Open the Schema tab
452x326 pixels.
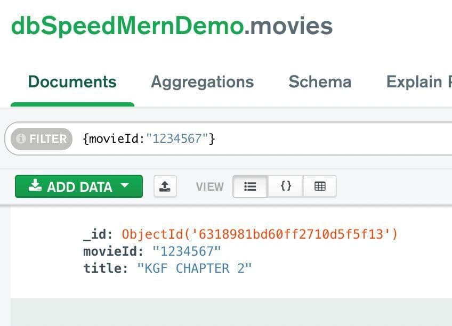(320, 82)
